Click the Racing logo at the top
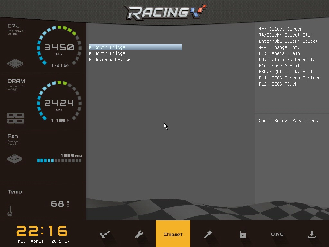 [x=165, y=12]
